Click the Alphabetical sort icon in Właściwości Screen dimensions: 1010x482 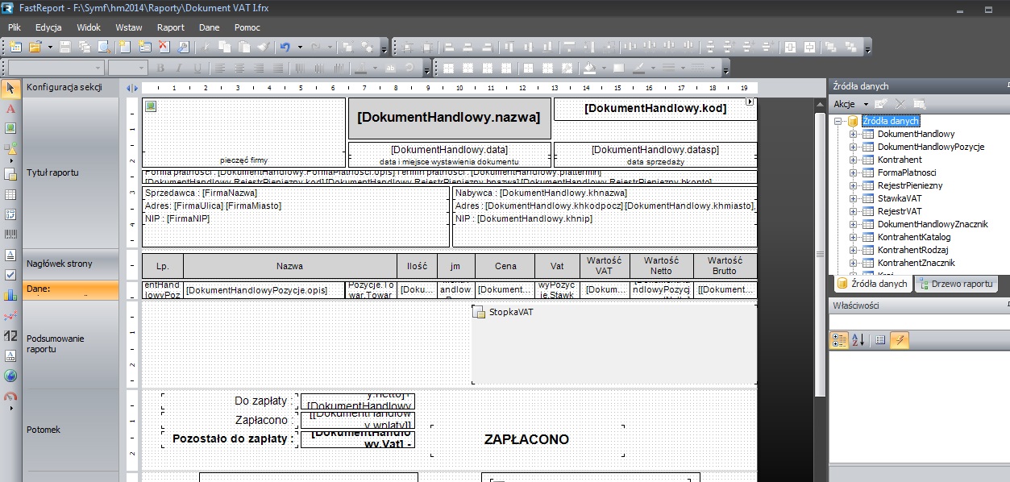(858, 340)
